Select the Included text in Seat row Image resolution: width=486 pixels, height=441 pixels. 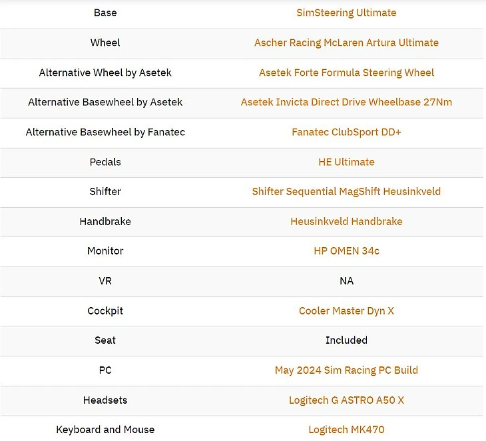(x=346, y=340)
